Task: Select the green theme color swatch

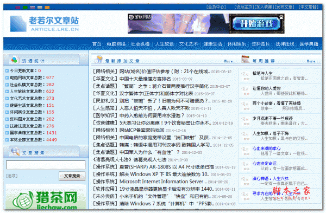Action: click(x=25, y=8)
